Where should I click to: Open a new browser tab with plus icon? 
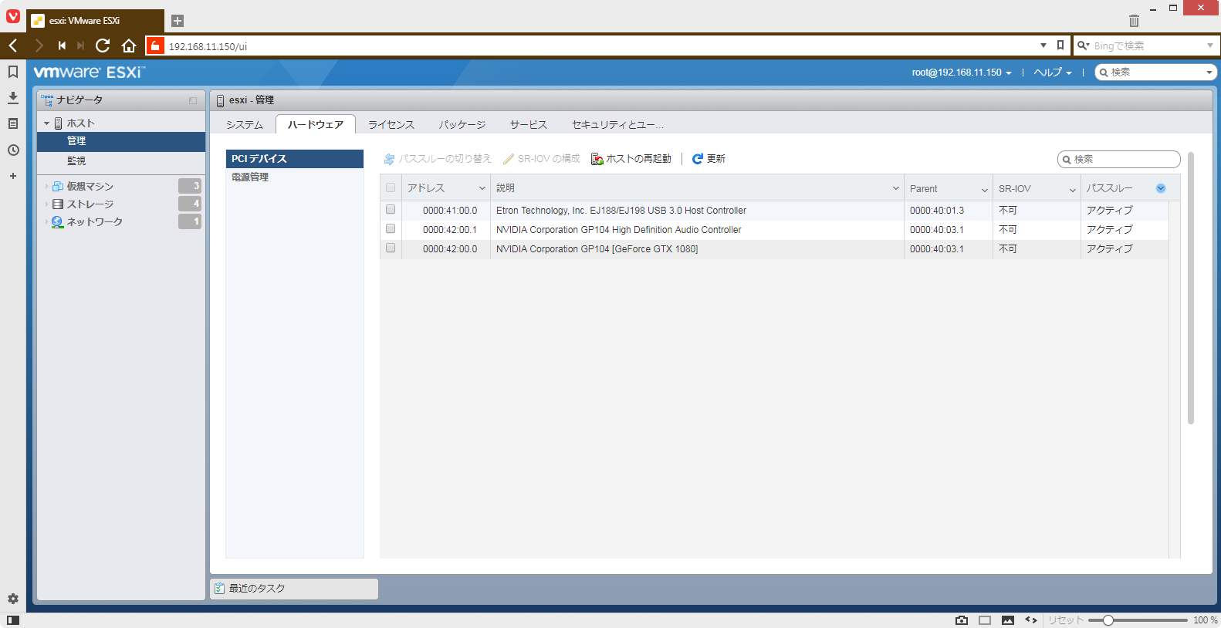click(x=177, y=21)
